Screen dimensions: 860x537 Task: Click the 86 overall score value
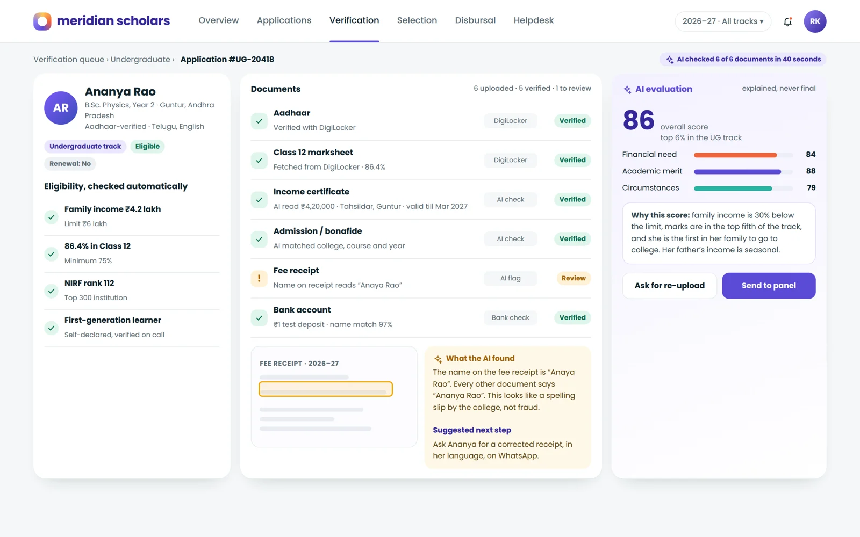coord(639,120)
